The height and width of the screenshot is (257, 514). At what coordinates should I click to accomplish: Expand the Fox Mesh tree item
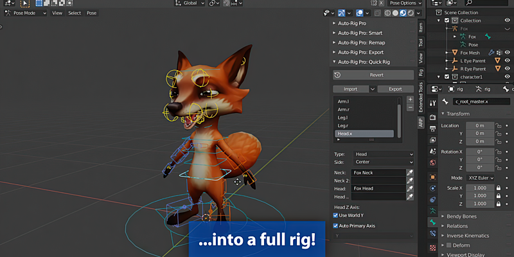coord(447,53)
